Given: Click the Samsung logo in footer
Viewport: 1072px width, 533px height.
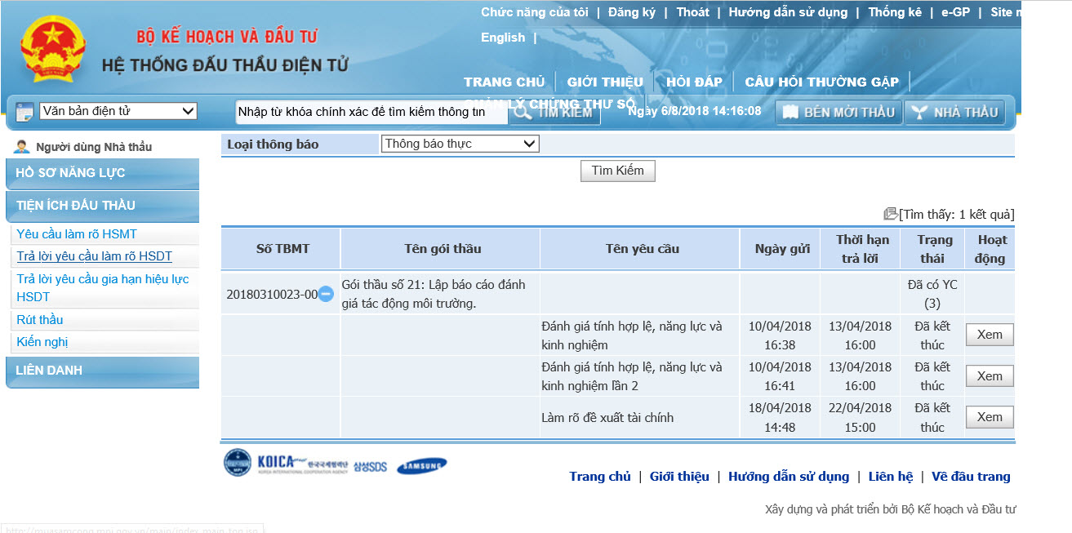Looking at the screenshot, I should [422, 466].
